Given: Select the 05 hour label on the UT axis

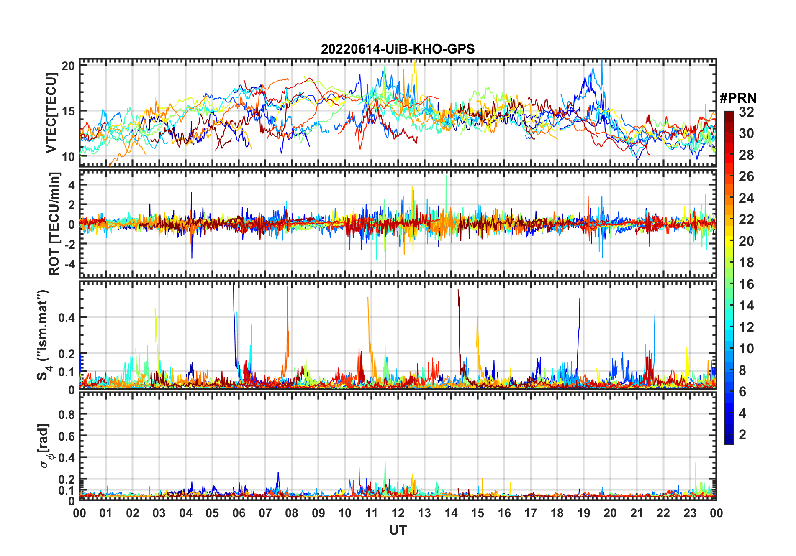Looking at the screenshot, I should pyautogui.click(x=212, y=513).
